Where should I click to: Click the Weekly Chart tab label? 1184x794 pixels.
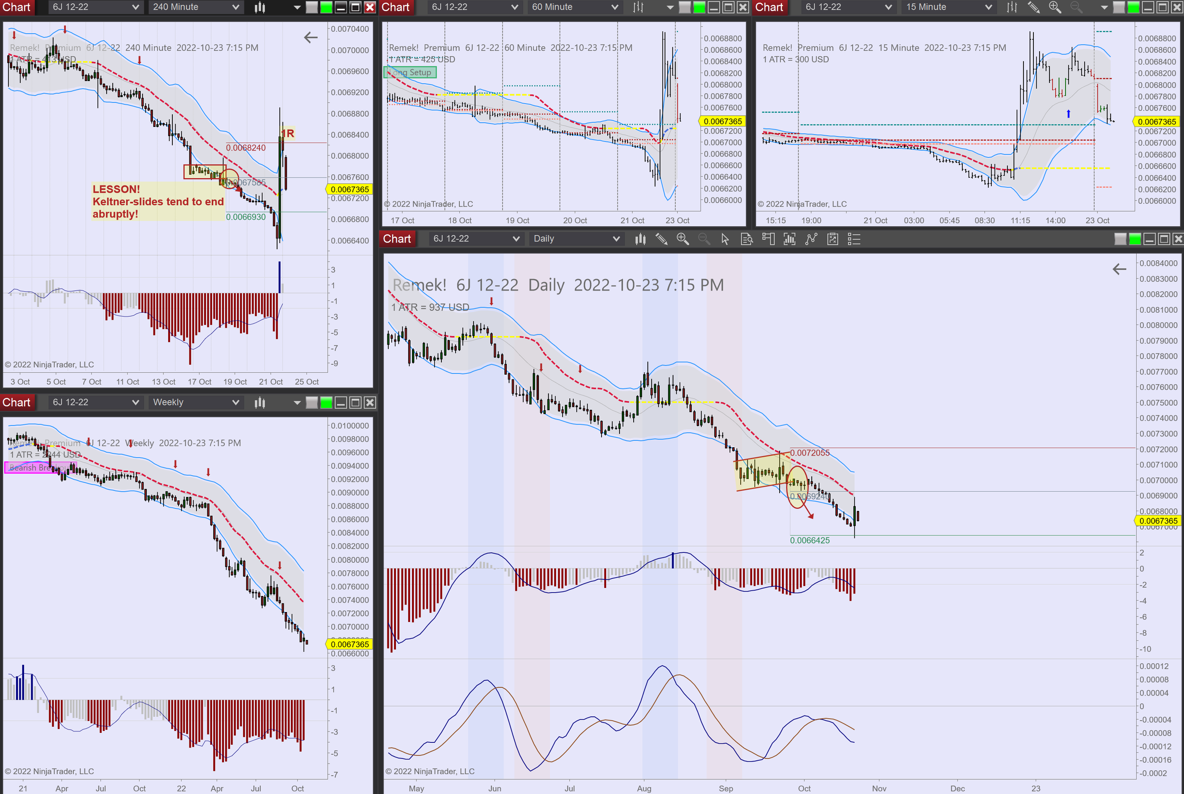(17, 403)
